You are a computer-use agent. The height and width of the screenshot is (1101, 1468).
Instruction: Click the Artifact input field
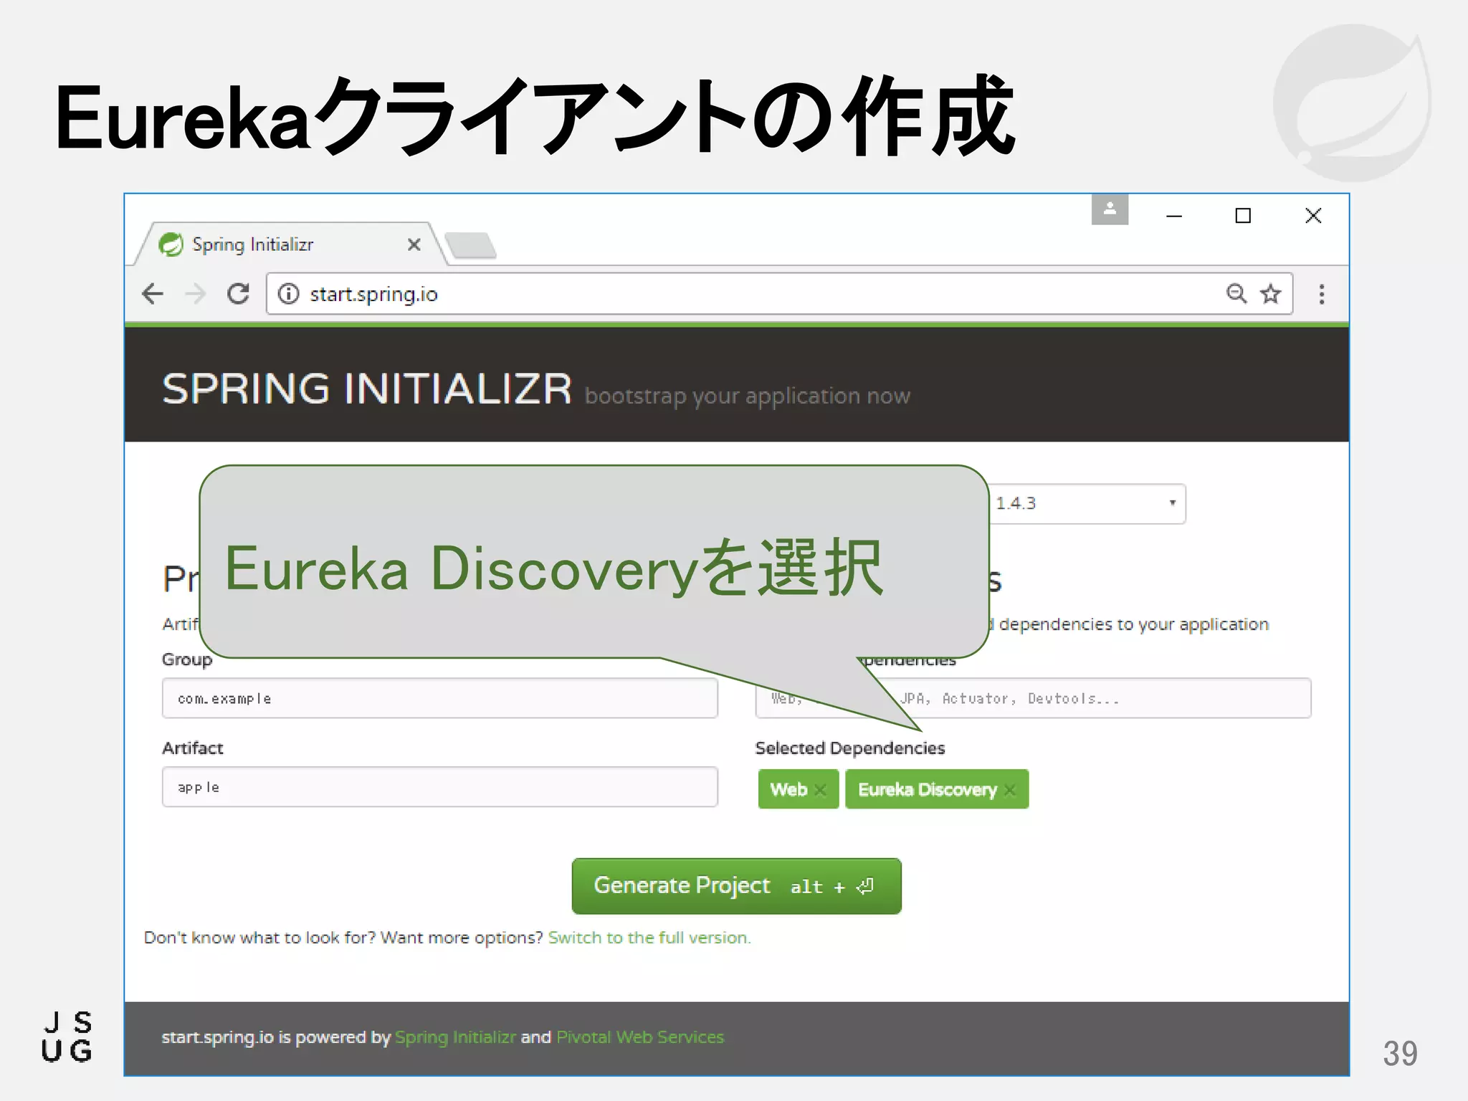coord(440,787)
